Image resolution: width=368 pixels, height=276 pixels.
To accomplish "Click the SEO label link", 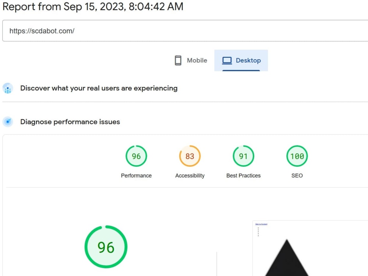I will point(297,176).
